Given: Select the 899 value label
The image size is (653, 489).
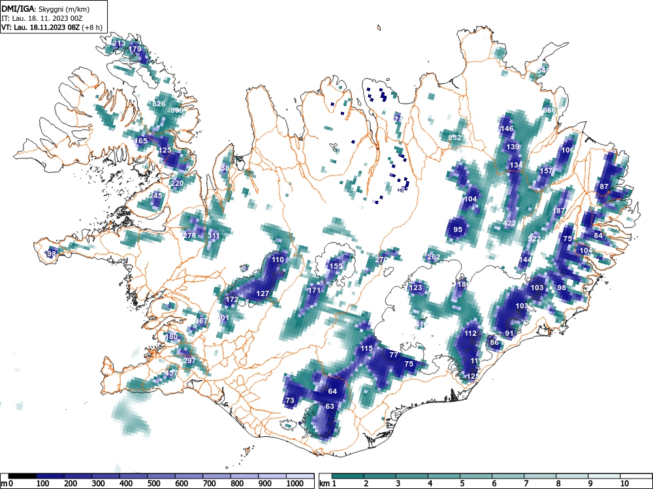Looking at the screenshot, I should tap(176, 111).
